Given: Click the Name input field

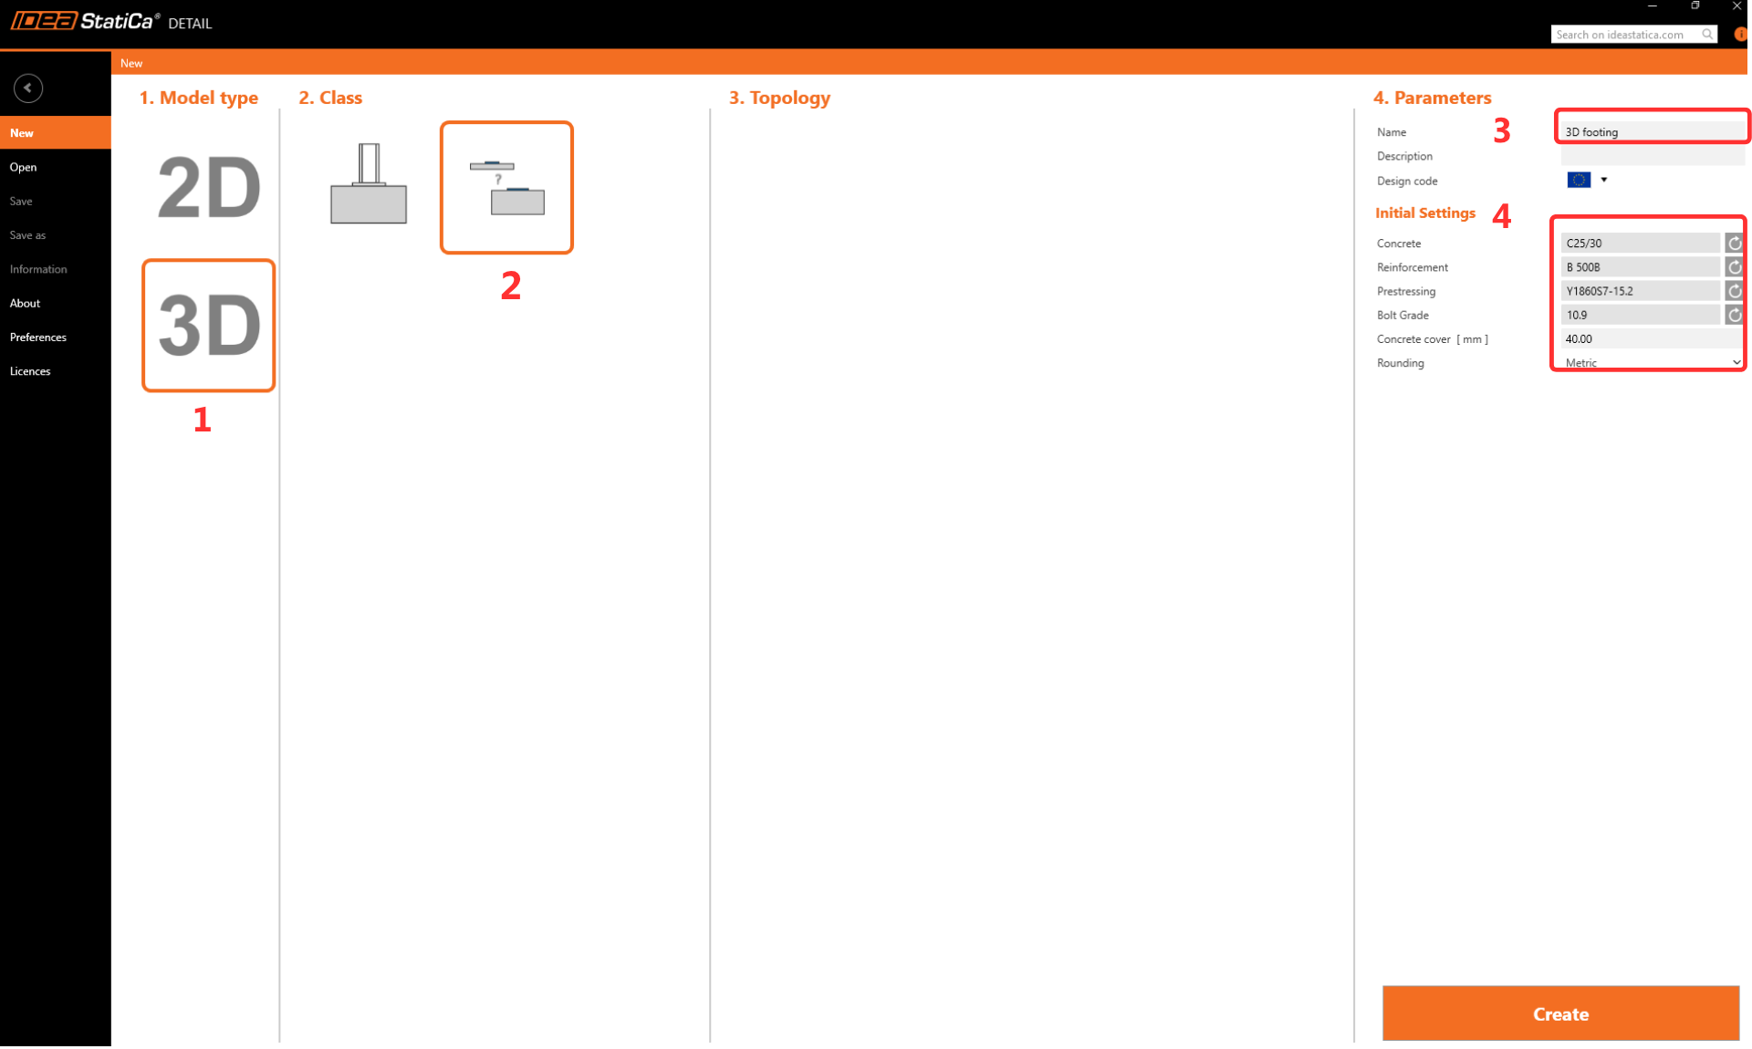Looking at the screenshot, I should [1650, 132].
